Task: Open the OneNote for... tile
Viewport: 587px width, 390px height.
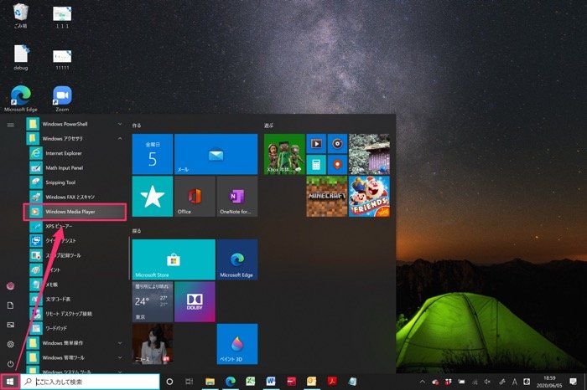Action: (237, 197)
